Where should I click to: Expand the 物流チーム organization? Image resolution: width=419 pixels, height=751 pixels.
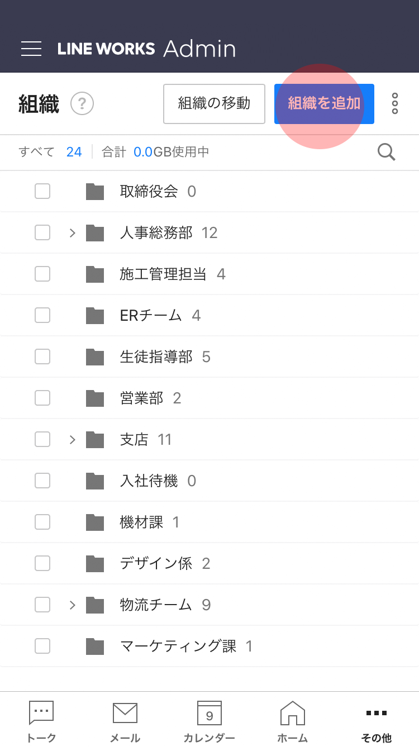pos(72,605)
